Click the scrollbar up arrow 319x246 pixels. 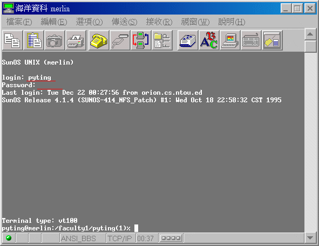coord(310,34)
